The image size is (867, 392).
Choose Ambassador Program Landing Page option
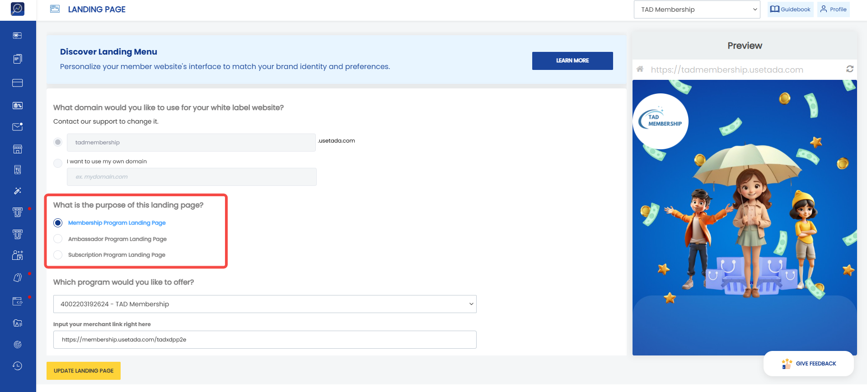click(58, 239)
